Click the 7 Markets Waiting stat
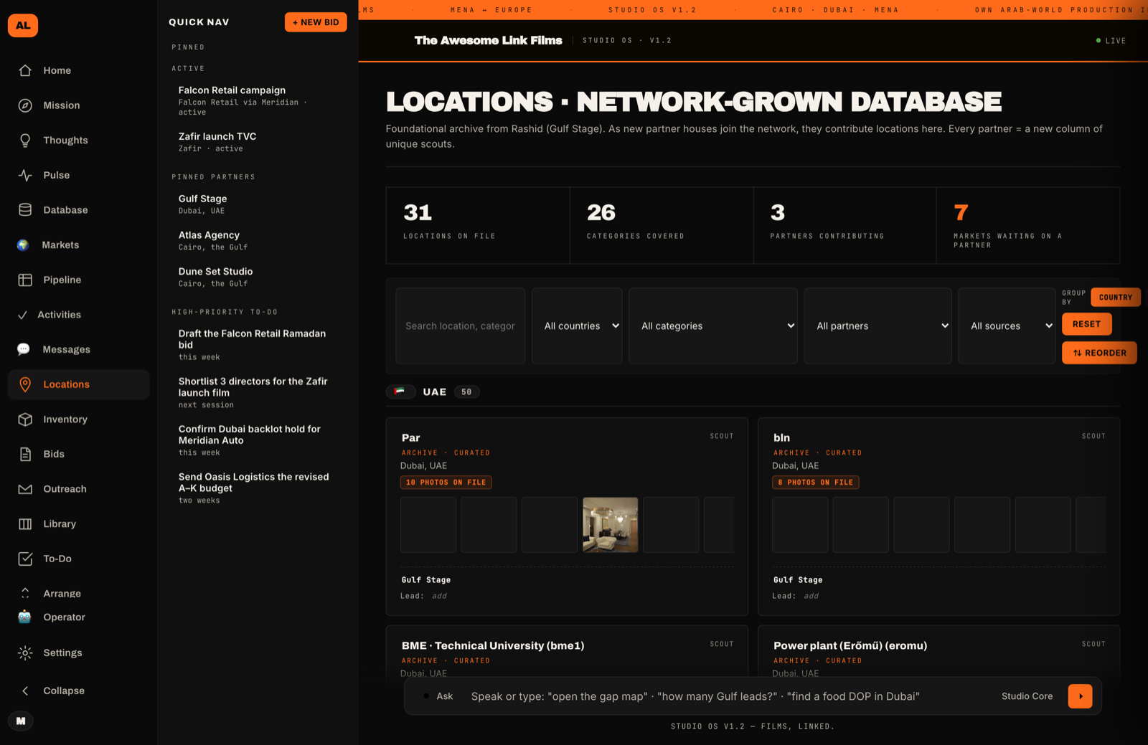The image size is (1148, 745). tap(1028, 225)
